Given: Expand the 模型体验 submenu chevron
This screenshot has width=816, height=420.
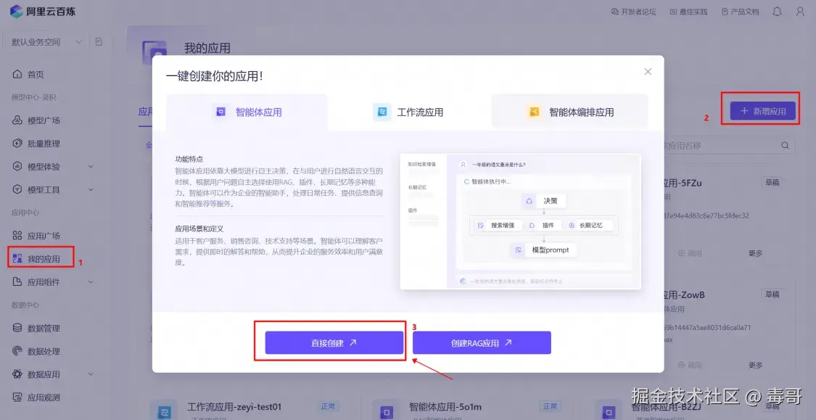Looking at the screenshot, I should click(91, 167).
